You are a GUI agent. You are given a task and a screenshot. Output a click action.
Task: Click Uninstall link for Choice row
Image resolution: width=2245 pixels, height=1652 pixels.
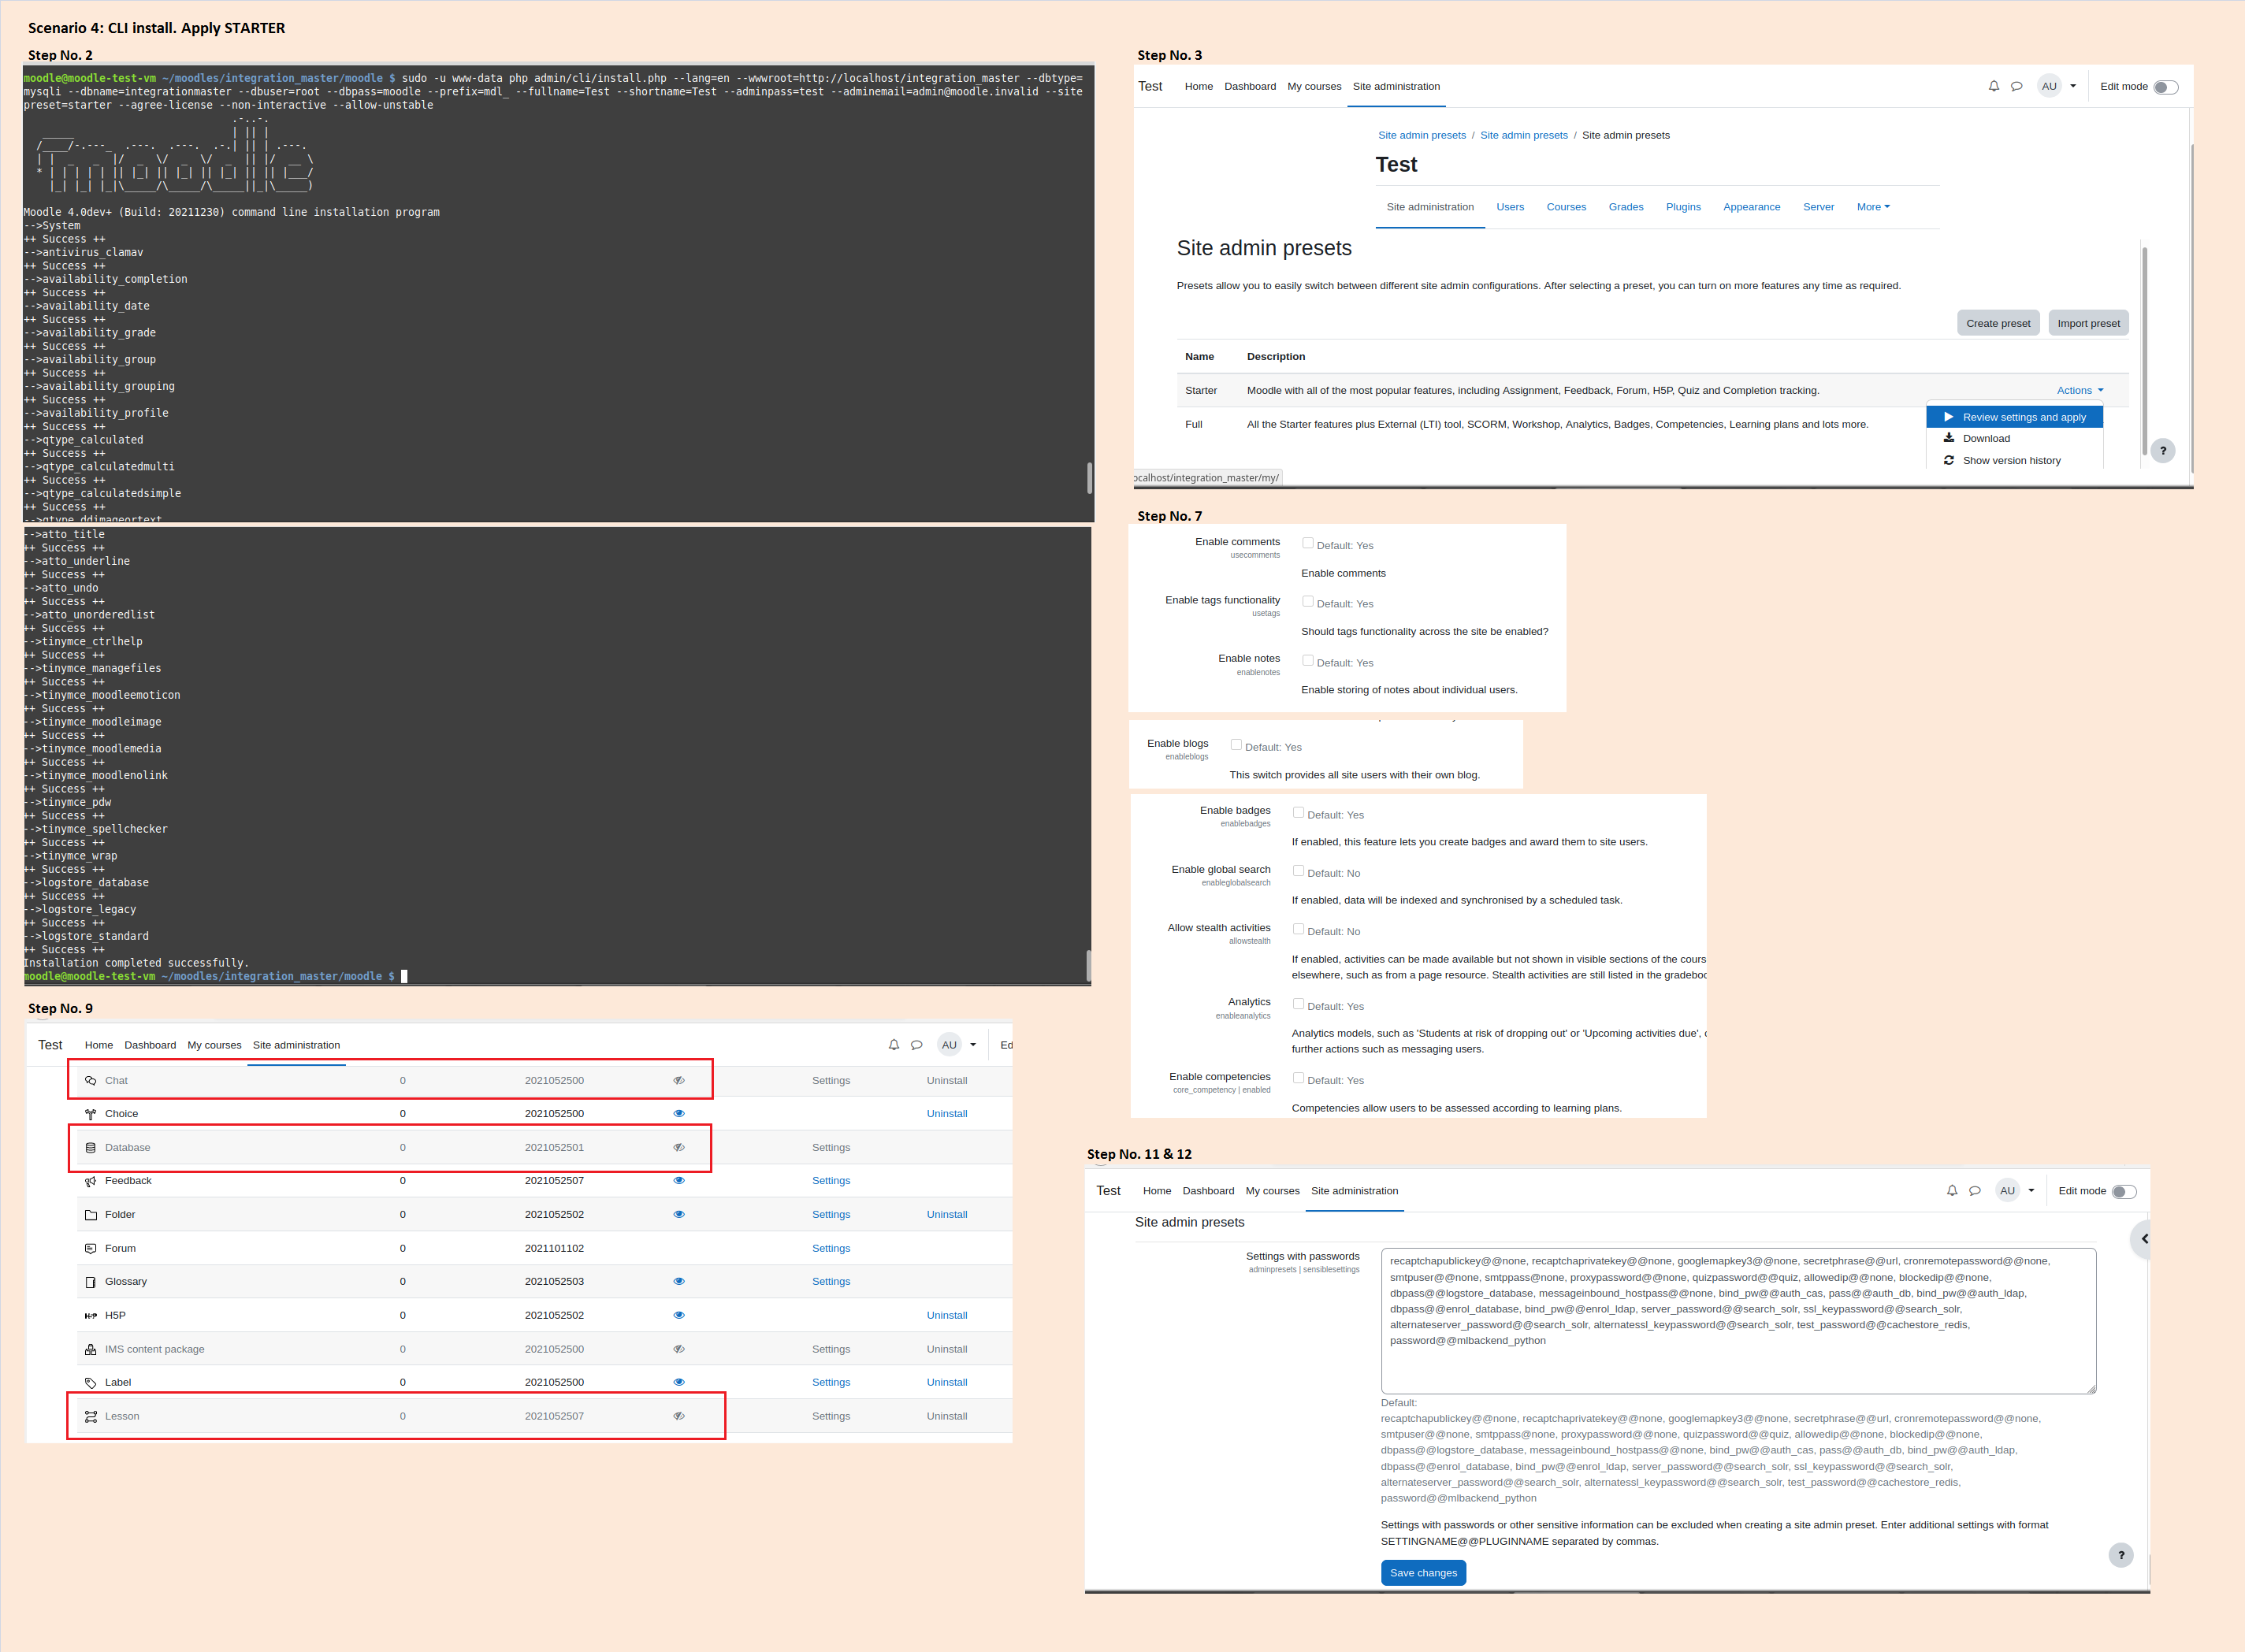947,1114
